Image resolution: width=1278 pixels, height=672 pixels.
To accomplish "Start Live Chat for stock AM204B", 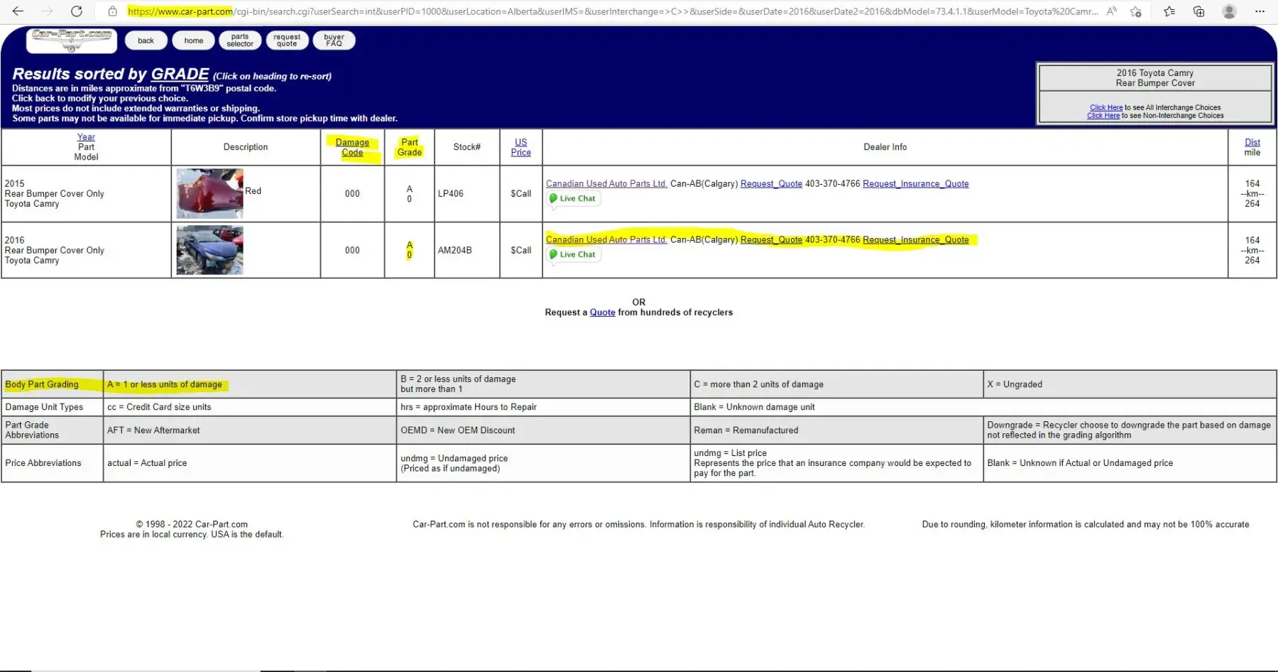I will point(573,255).
